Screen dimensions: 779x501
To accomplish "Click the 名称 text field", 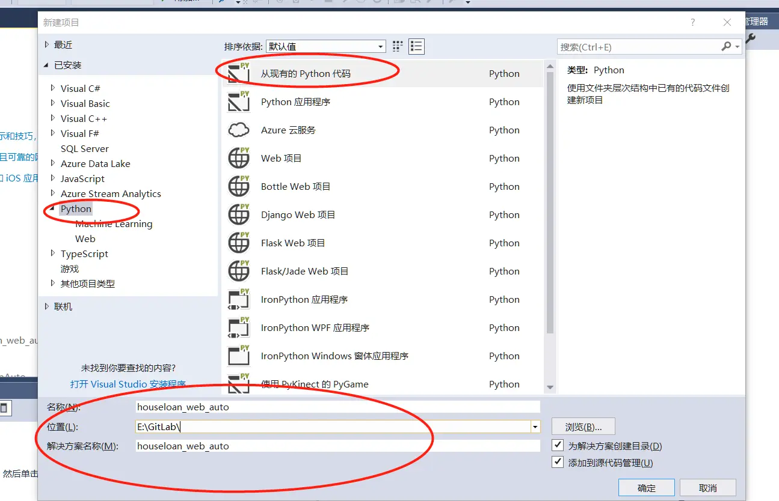I will tap(337, 407).
